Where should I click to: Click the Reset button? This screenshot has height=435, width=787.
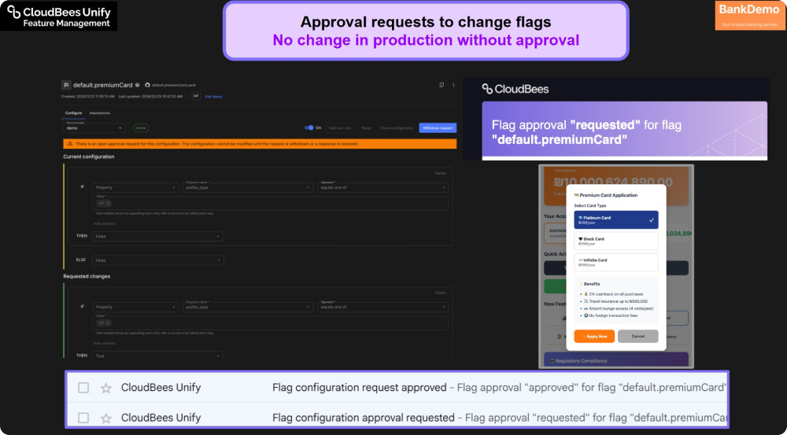coord(367,128)
